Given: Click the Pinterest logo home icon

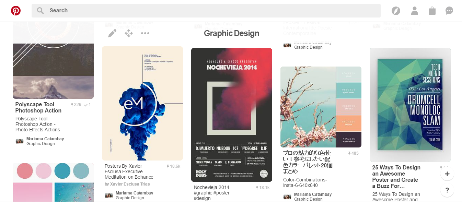Looking at the screenshot, I should click(16, 11).
